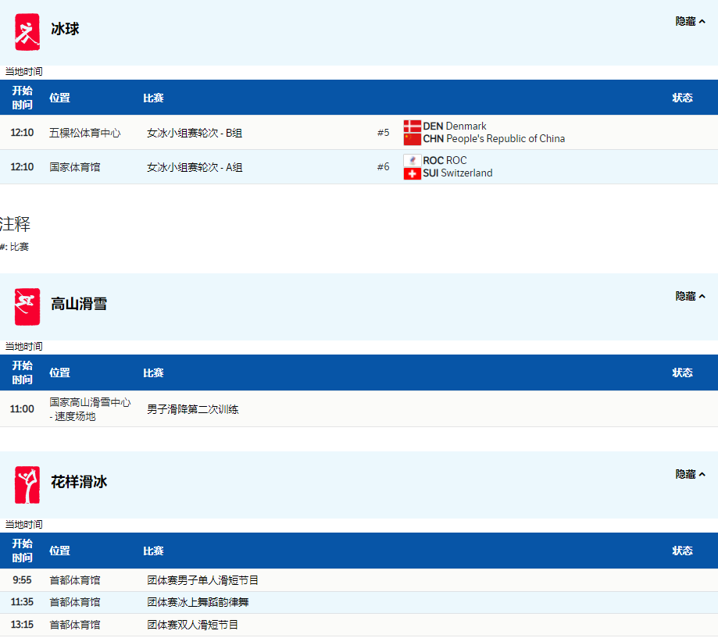Image resolution: width=718 pixels, height=638 pixels.
Task: Click the ROC flag icon
Action: (413, 161)
